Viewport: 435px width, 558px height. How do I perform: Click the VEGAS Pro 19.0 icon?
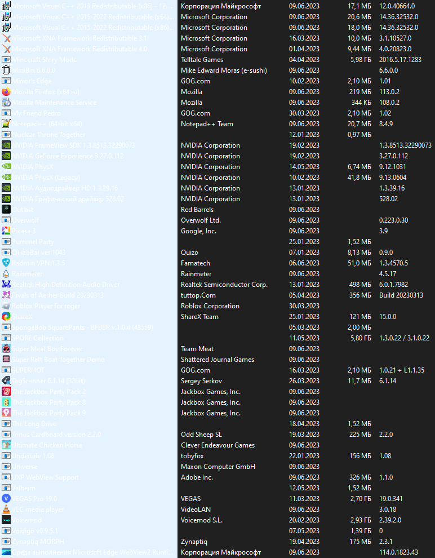tap(6, 499)
